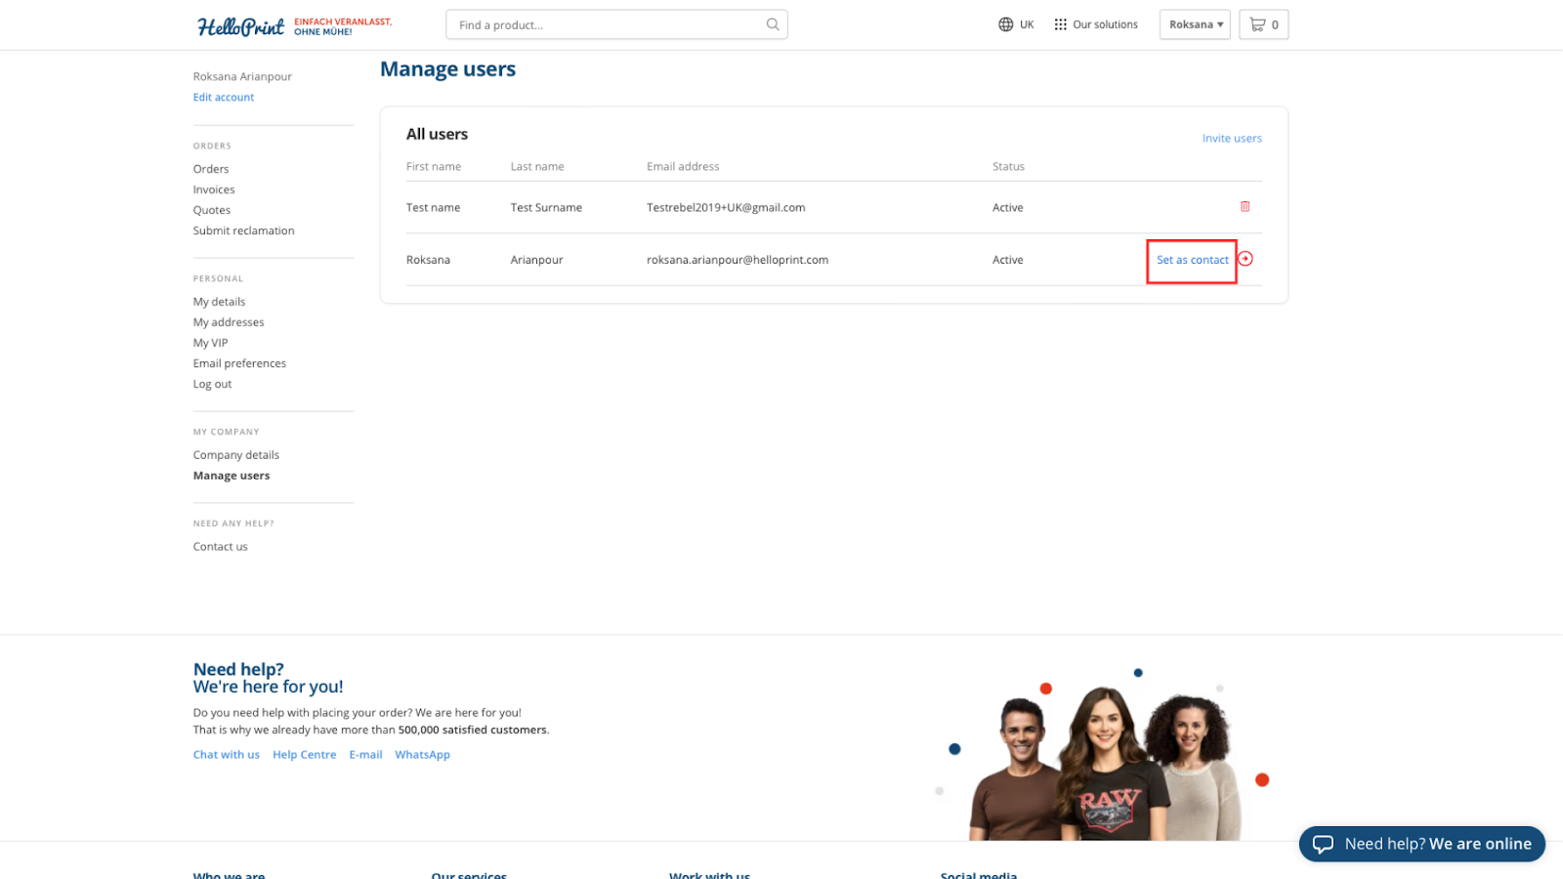
Task: Open Quotes in the sidebar
Action: pyautogui.click(x=212, y=210)
